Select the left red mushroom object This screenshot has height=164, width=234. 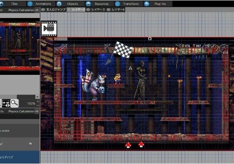128,145
